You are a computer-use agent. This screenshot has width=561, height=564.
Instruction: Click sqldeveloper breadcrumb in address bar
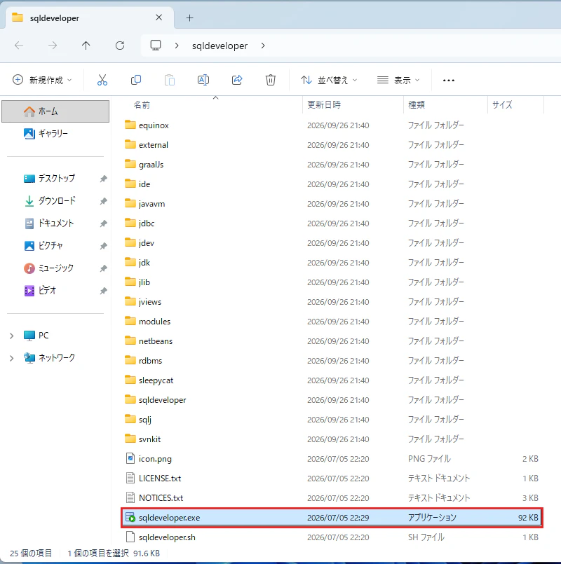219,46
